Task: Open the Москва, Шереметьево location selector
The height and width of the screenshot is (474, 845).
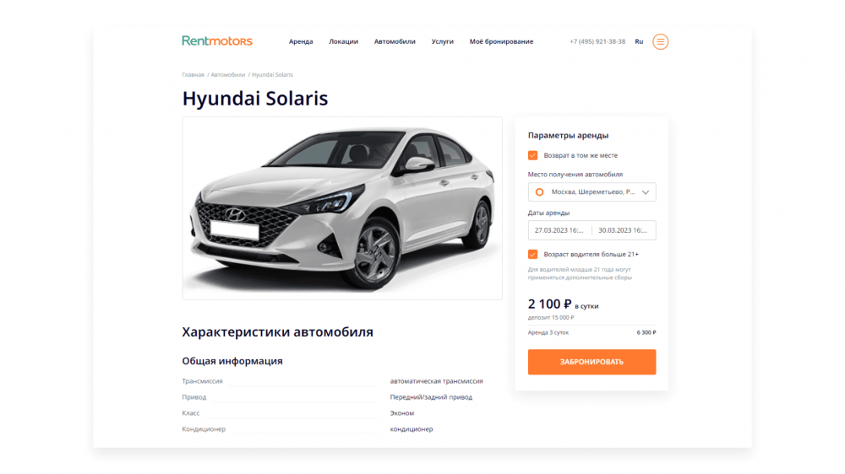Action: pos(591,192)
